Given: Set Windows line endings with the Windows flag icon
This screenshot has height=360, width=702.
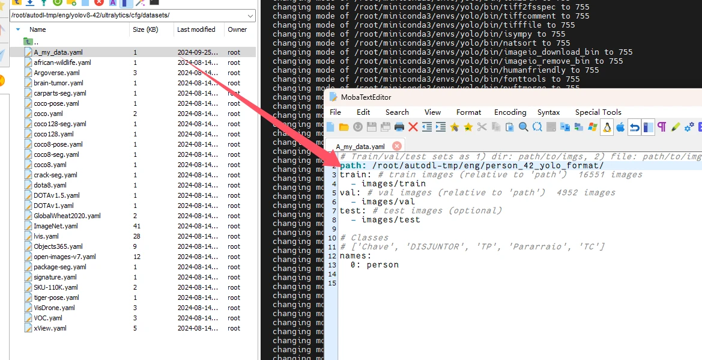Looking at the screenshot, I should coord(593,127).
